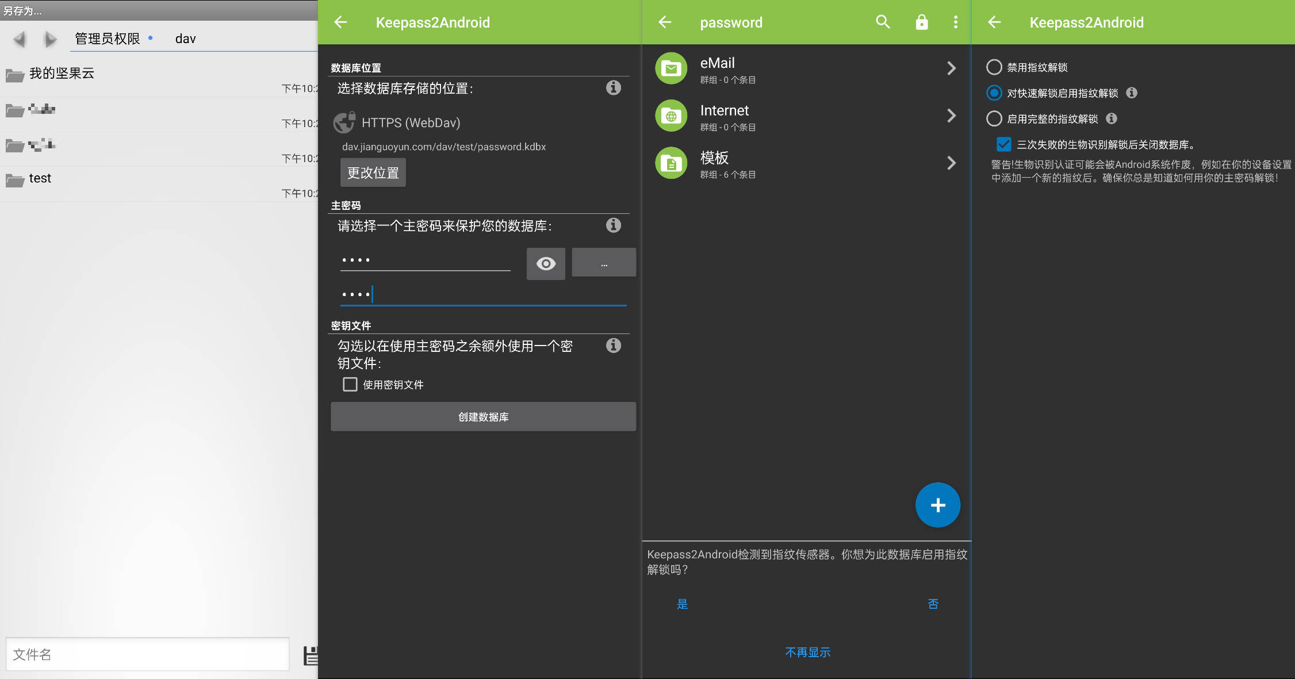Select 启用完整的指纹解锁 radio option
This screenshot has width=1295, height=679.
click(994, 119)
